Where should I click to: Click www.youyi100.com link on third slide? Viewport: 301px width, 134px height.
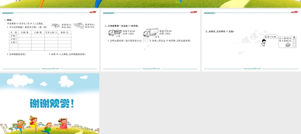click(x=252, y=69)
